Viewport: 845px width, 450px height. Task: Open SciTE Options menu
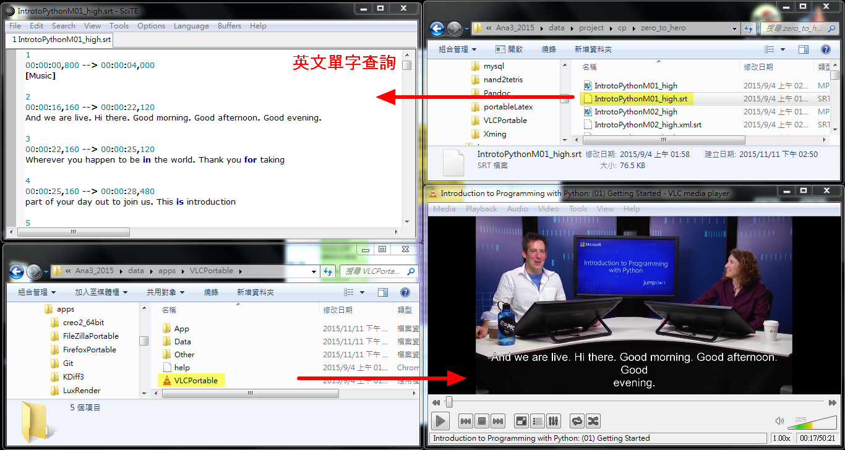(x=152, y=26)
